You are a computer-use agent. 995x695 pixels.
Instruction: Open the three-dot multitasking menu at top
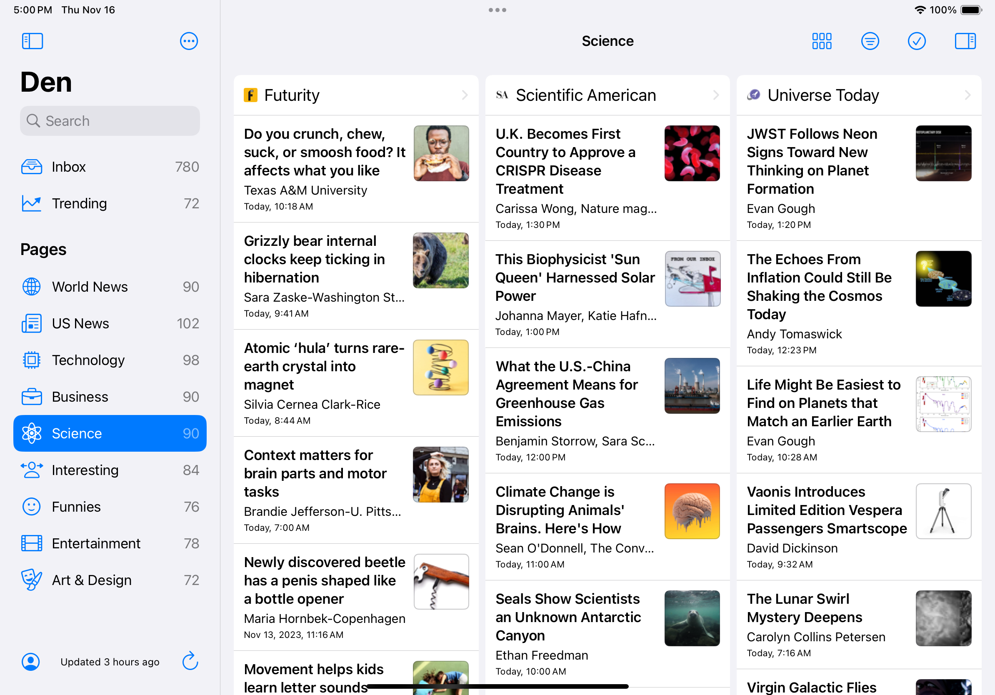point(497,10)
